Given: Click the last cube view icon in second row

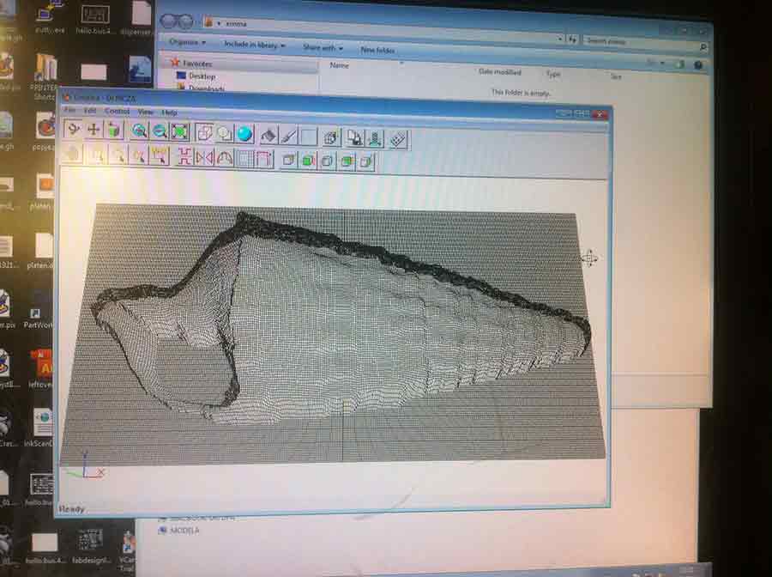Looking at the screenshot, I should (367, 161).
